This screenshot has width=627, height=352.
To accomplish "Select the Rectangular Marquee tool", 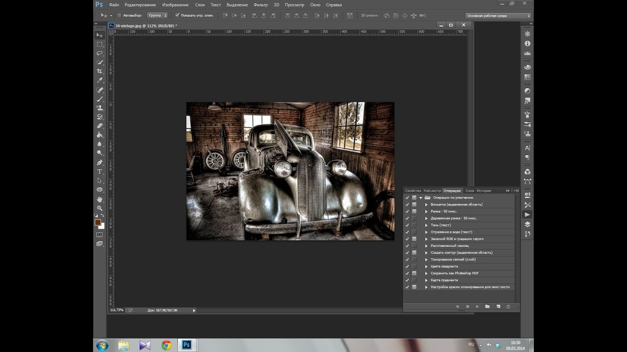I will pos(100,44).
